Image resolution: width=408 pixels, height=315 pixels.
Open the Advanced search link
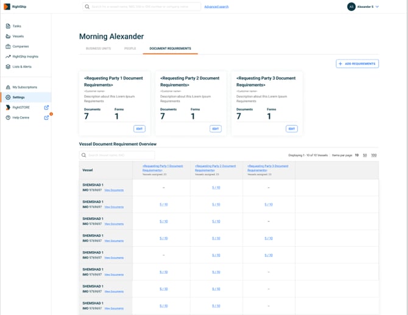(216, 6)
